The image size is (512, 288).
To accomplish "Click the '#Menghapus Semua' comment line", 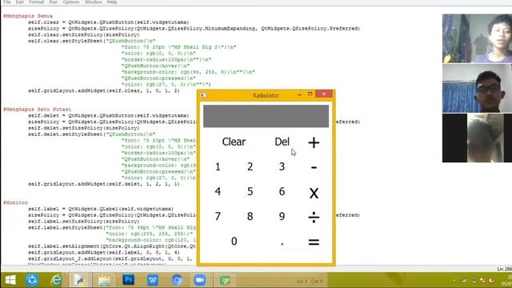I will [x=28, y=16].
